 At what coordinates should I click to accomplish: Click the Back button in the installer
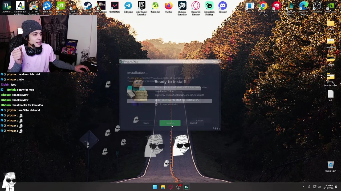[146, 123]
